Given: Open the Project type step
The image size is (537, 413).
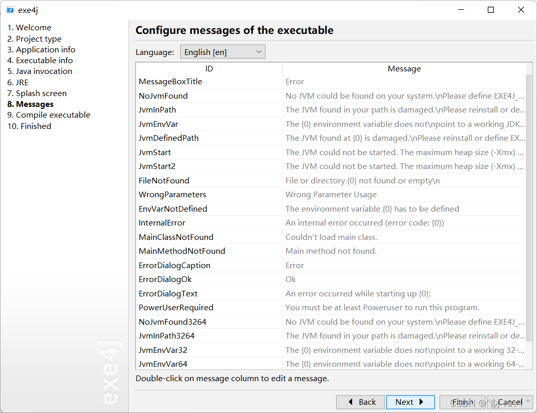Looking at the screenshot, I should pyautogui.click(x=34, y=39).
